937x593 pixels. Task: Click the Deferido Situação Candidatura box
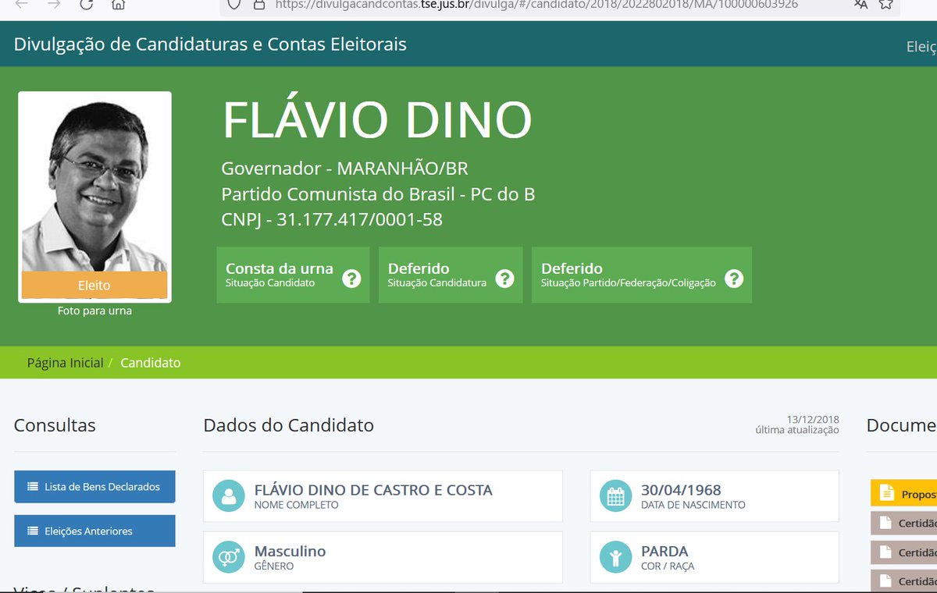pos(451,275)
